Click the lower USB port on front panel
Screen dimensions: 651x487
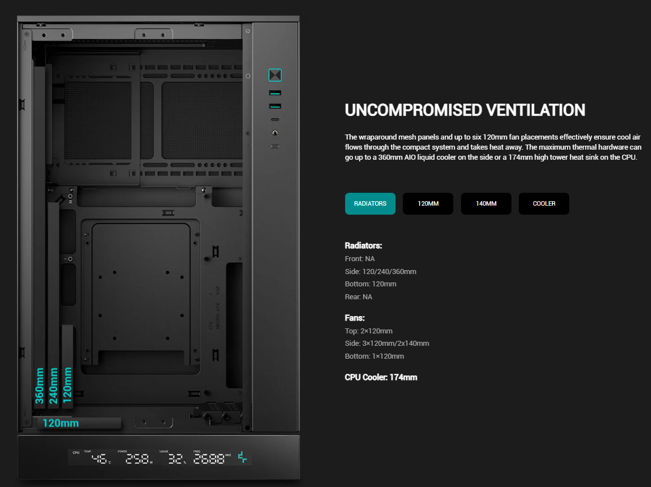[275, 106]
